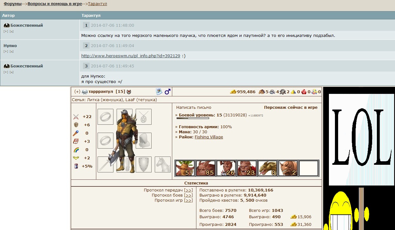
Task: Click the spell power wand stat icon
Action: coord(76,133)
